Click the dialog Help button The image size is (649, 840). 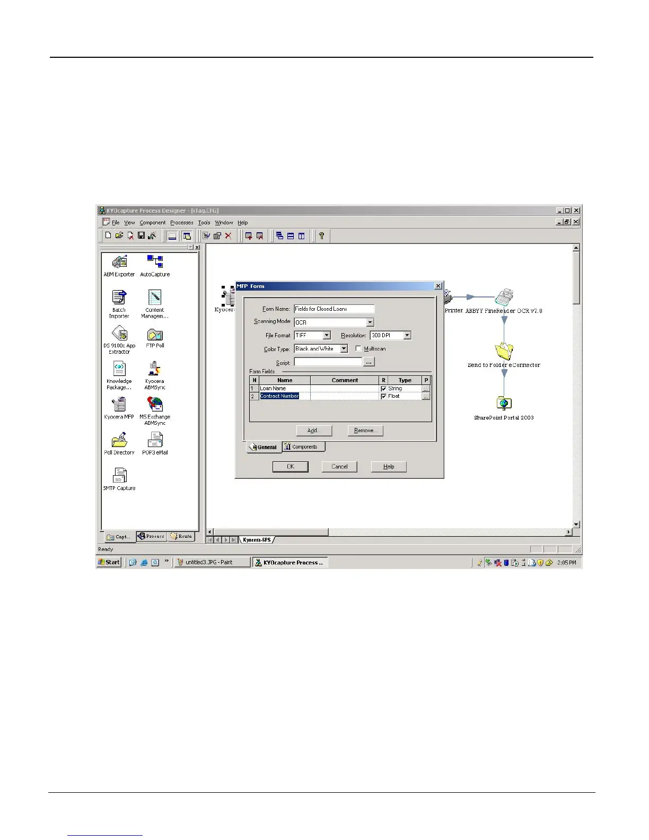389,467
